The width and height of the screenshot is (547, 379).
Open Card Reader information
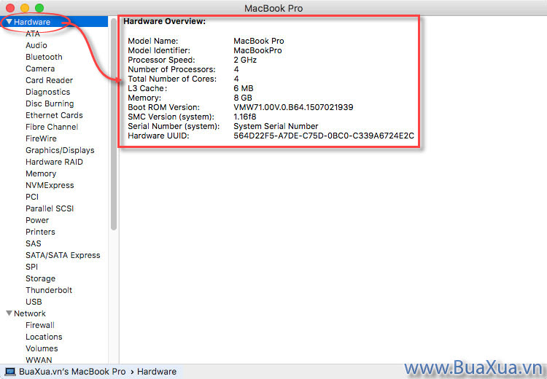tap(49, 80)
